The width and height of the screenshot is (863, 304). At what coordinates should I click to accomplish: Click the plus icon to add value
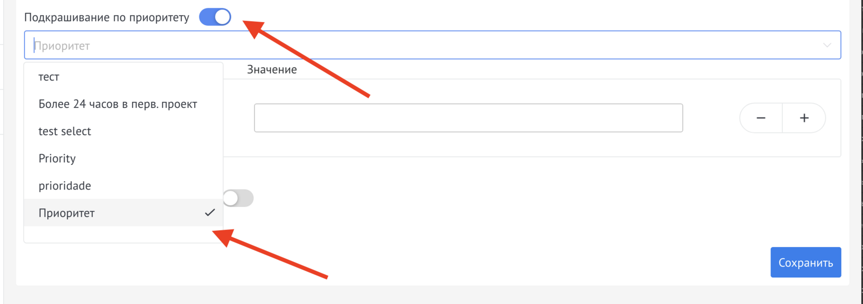point(804,118)
